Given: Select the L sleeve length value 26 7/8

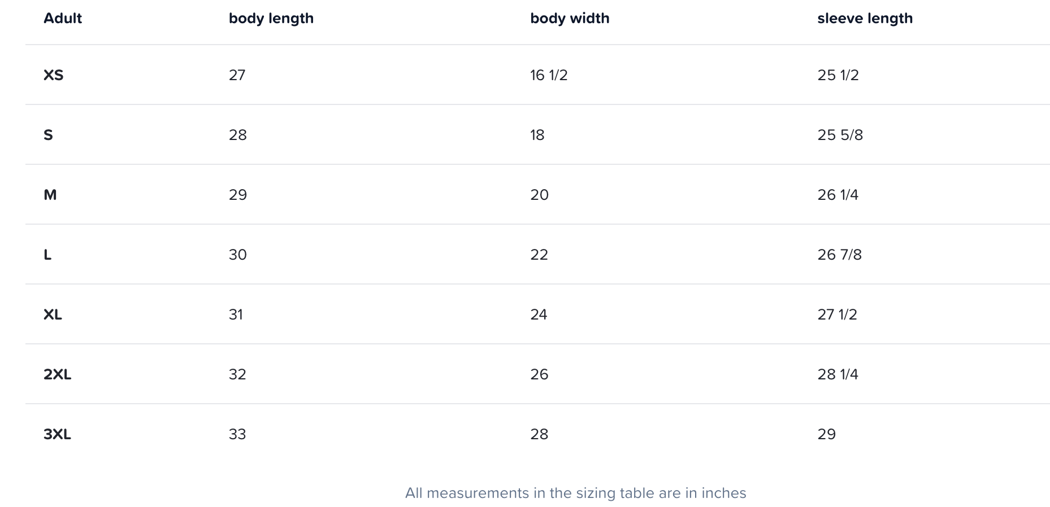Looking at the screenshot, I should pyautogui.click(x=839, y=255).
